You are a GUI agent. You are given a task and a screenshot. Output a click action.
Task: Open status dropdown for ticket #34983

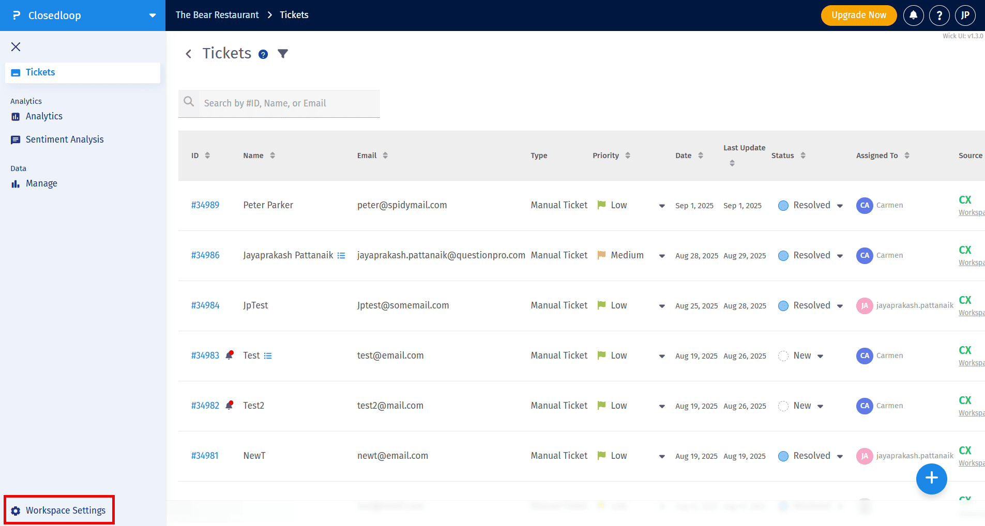coord(821,356)
